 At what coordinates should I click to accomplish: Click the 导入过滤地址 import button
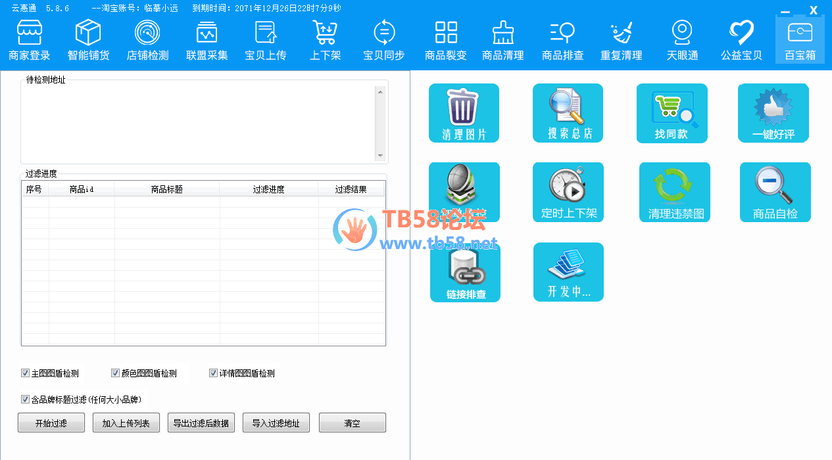(x=276, y=423)
